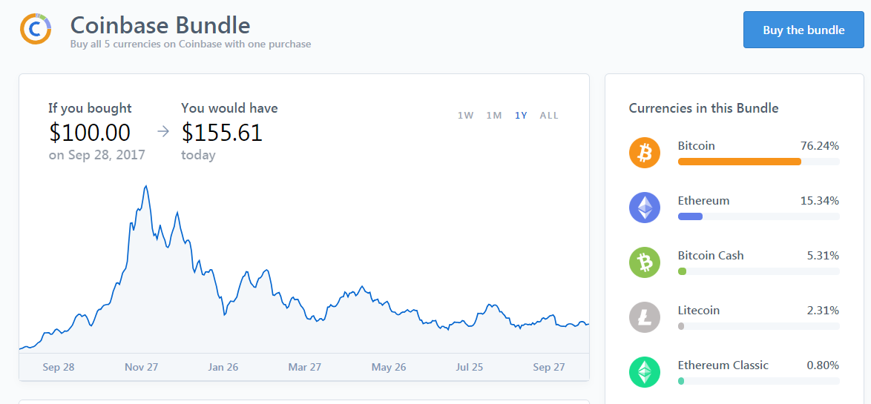Click the arrow between $100.00 and $155.61
This screenshot has height=404, width=871.
pos(163,133)
